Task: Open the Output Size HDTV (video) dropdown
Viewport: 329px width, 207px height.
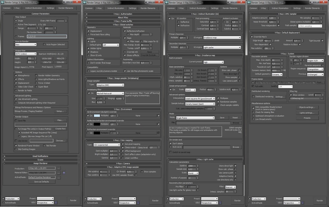Action: (26, 54)
